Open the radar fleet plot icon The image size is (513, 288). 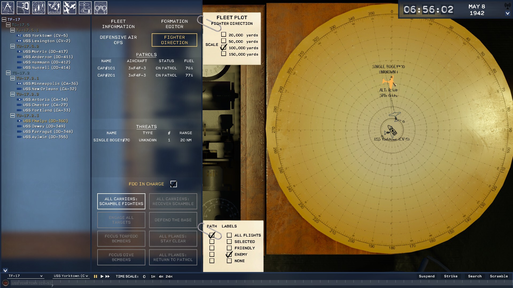click(39, 8)
